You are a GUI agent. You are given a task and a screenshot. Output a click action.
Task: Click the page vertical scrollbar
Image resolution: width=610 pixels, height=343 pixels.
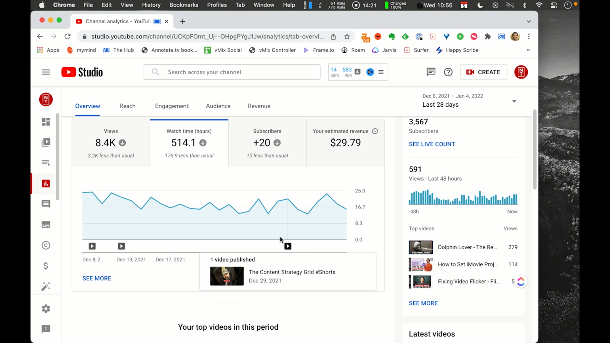[x=535, y=149]
